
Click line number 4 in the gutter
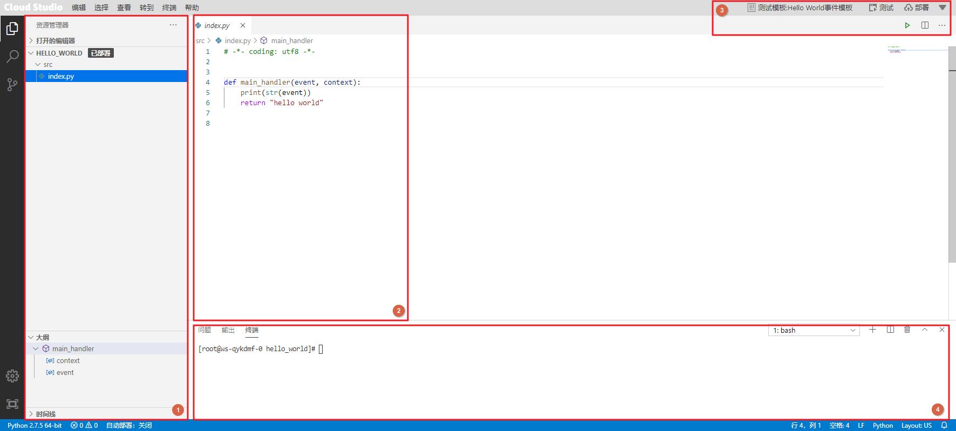tap(208, 82)
